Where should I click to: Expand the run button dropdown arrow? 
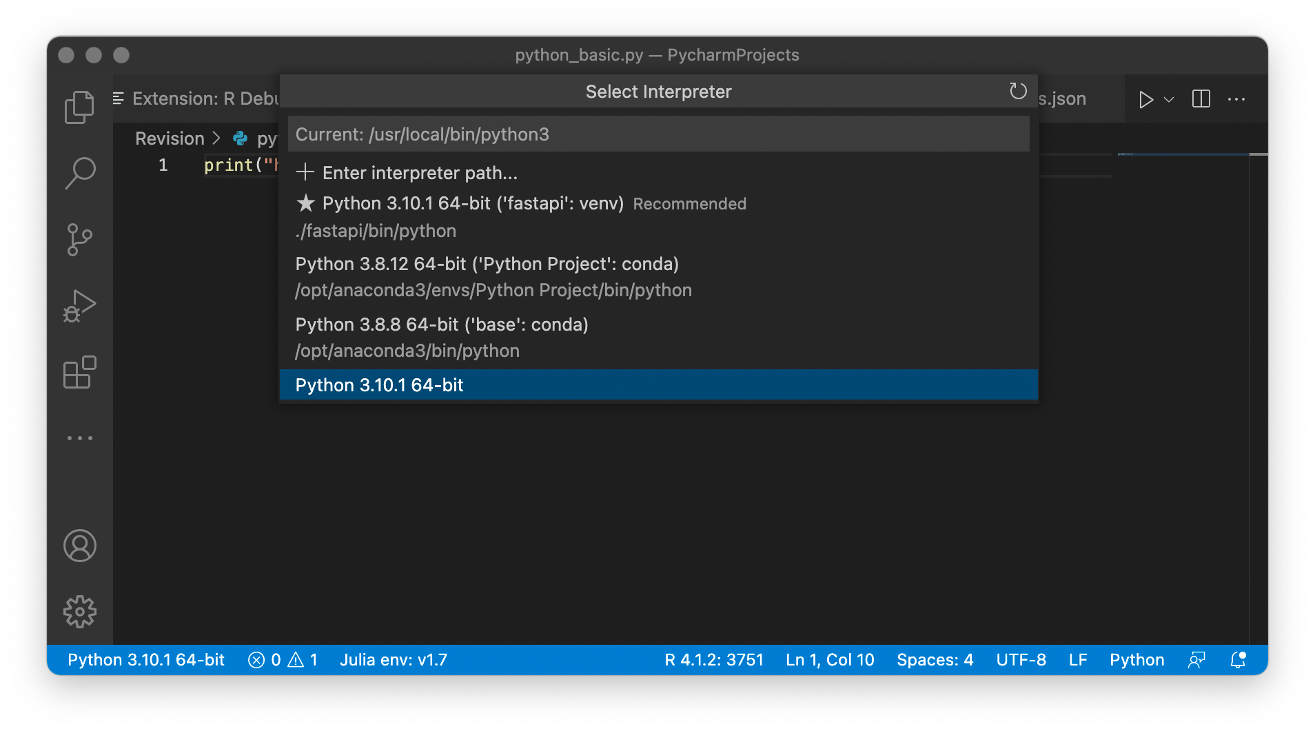pos(1169,99)
